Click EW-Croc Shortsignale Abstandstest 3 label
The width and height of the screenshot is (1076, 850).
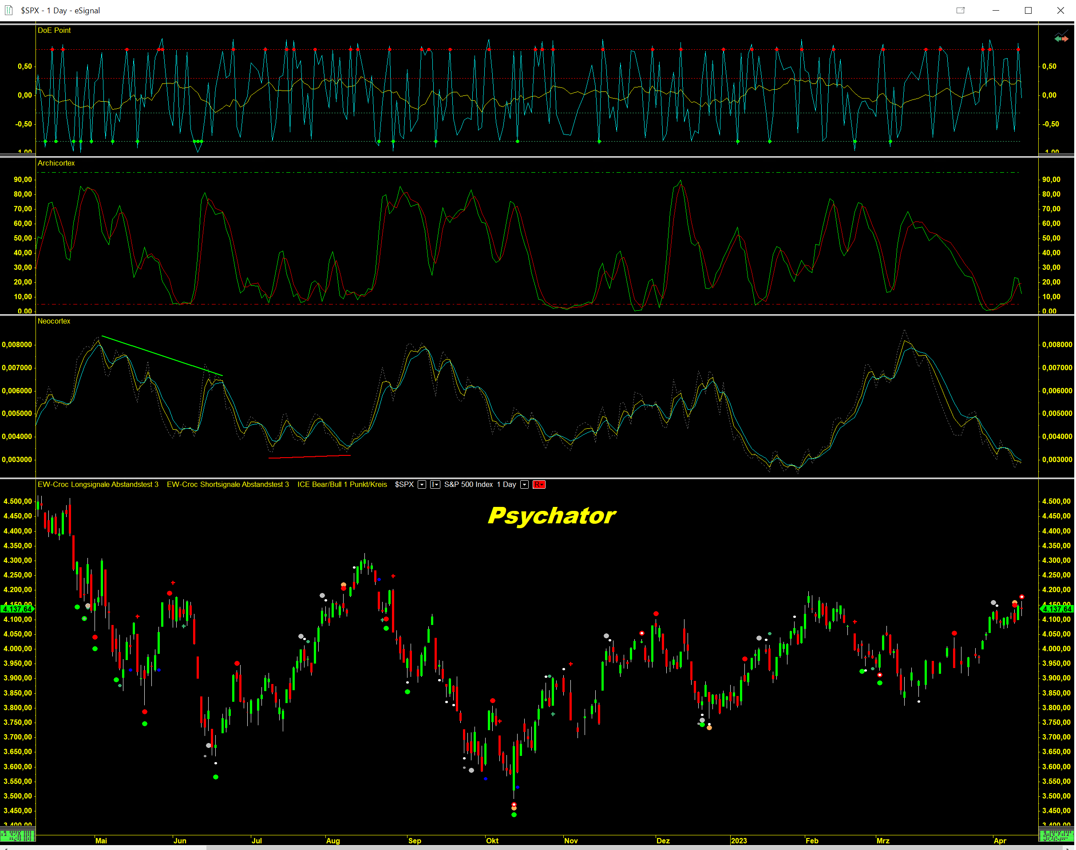point(227,484)
